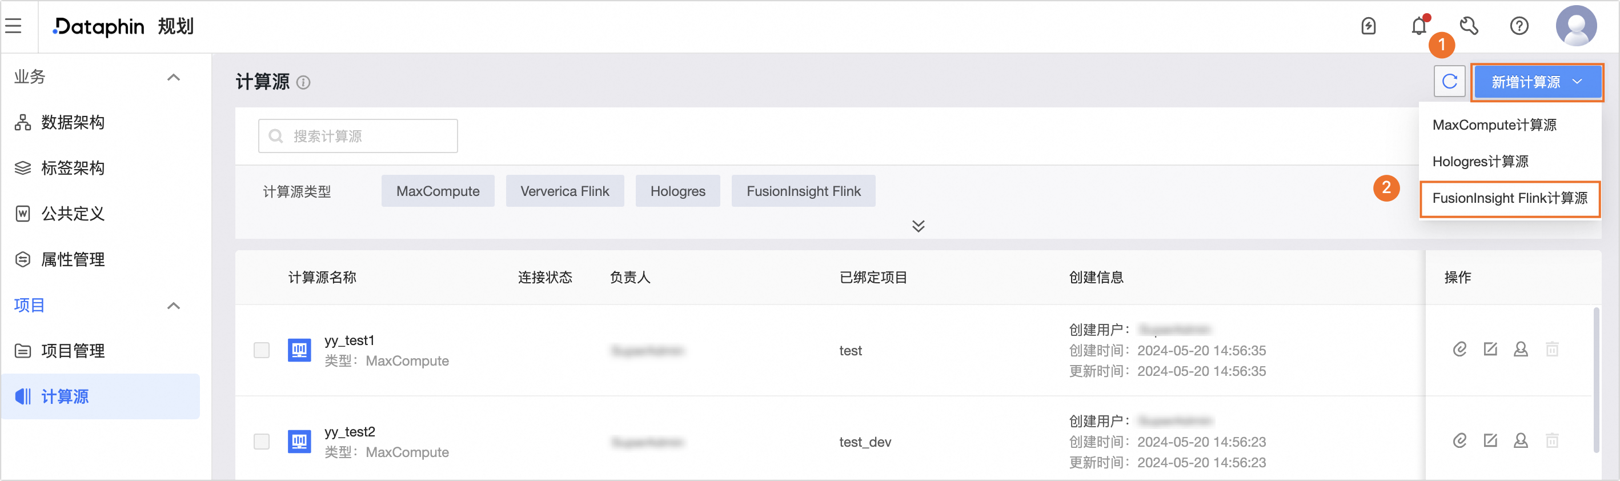Open the 新增计算源 dropdown button
Viewport: 1620px width, 481px height.
pos(1537,82)
